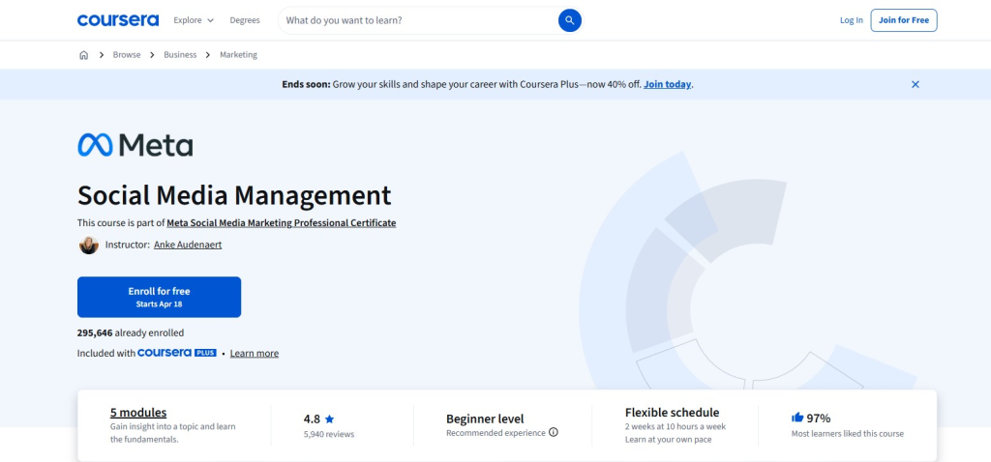This screenshot has width=991, height=462.
Task: Expand the Explore dropdown menu
Action: coord(194,20)
